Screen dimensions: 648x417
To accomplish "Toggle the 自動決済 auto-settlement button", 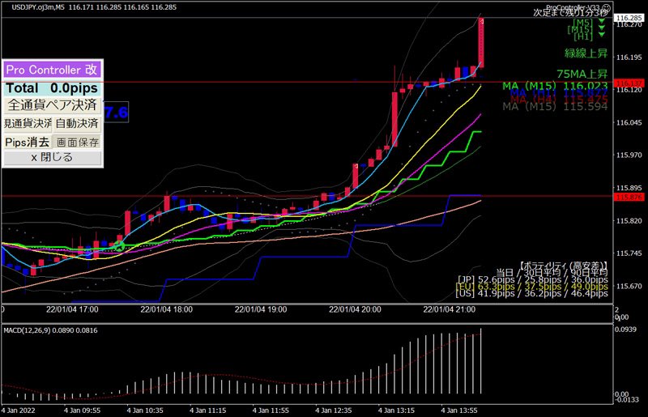I will 77,123.
